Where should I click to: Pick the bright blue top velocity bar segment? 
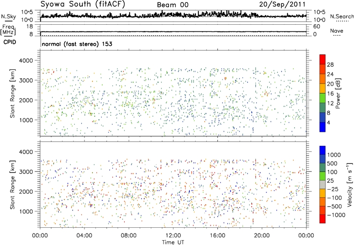point(323,150)
